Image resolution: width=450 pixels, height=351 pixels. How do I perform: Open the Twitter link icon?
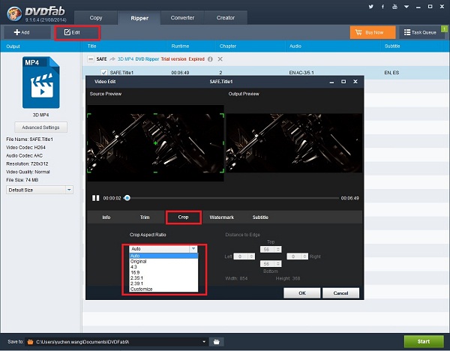371,7
